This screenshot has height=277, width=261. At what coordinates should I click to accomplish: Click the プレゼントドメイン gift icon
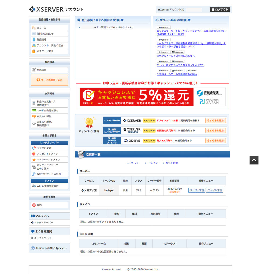[x=34, y=154]
